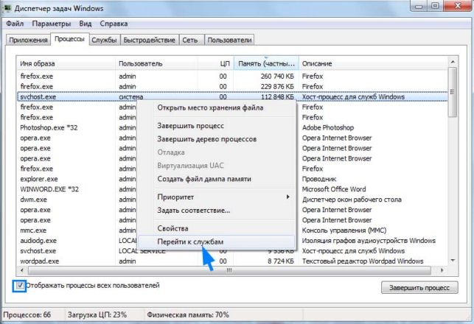Open the Справка menu
Viewport: 474px width, 324px height.
point(114,24)
